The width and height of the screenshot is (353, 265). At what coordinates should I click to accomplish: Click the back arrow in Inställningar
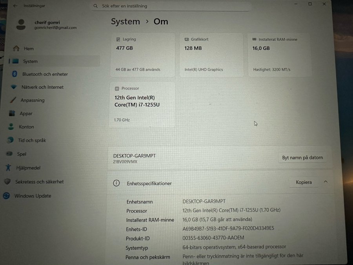15,6
